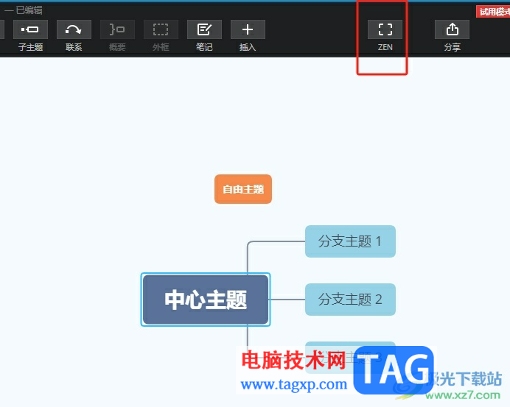This screenshot has height=407, width=510.
Task: Click the 概要 summary icon
Action: pos(117,29)
